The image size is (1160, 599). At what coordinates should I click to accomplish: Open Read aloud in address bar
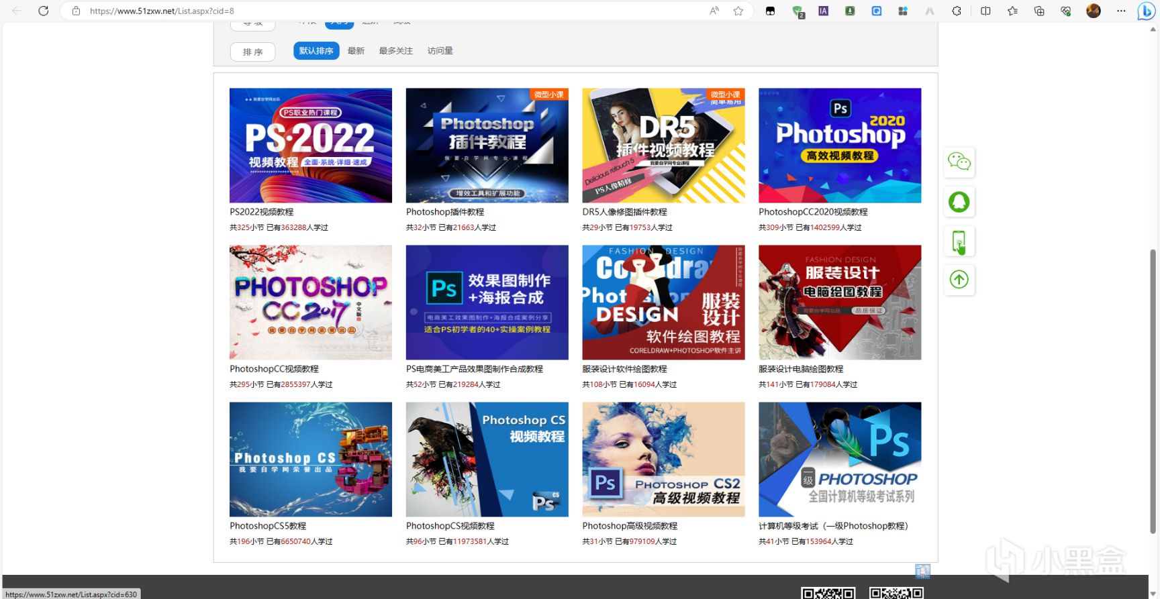tap(714, 11)
